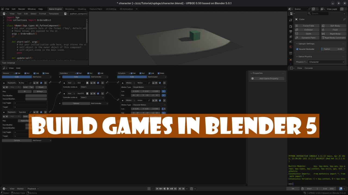Switch to the Texture Paint workspace tab
The image size is (348, 195).
tap(96, 9)
